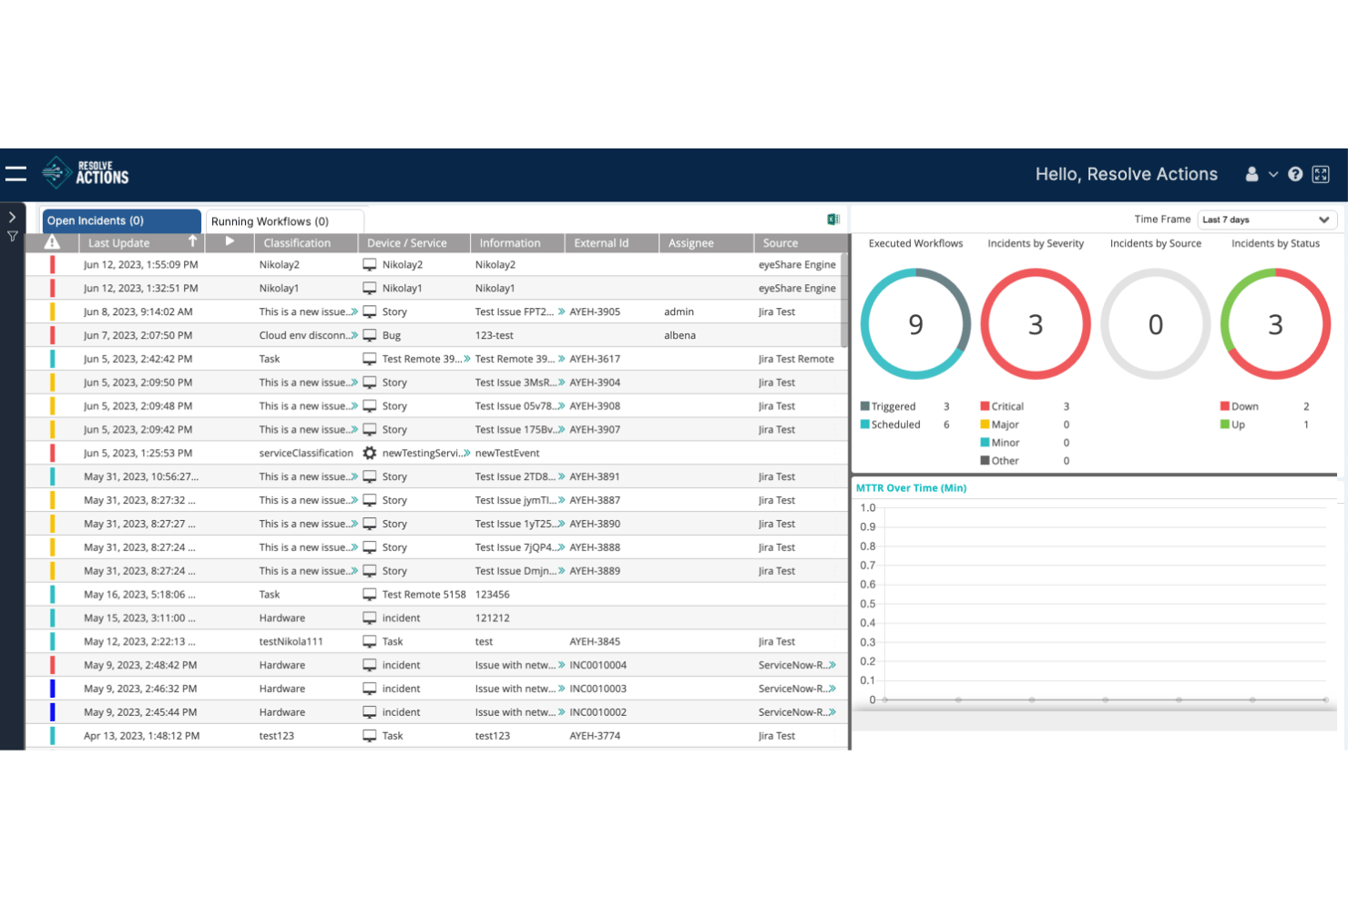Select Incidents by Severity chart tab
Viewport: 1348px width, 899px height.
(x=1036, y=243)
